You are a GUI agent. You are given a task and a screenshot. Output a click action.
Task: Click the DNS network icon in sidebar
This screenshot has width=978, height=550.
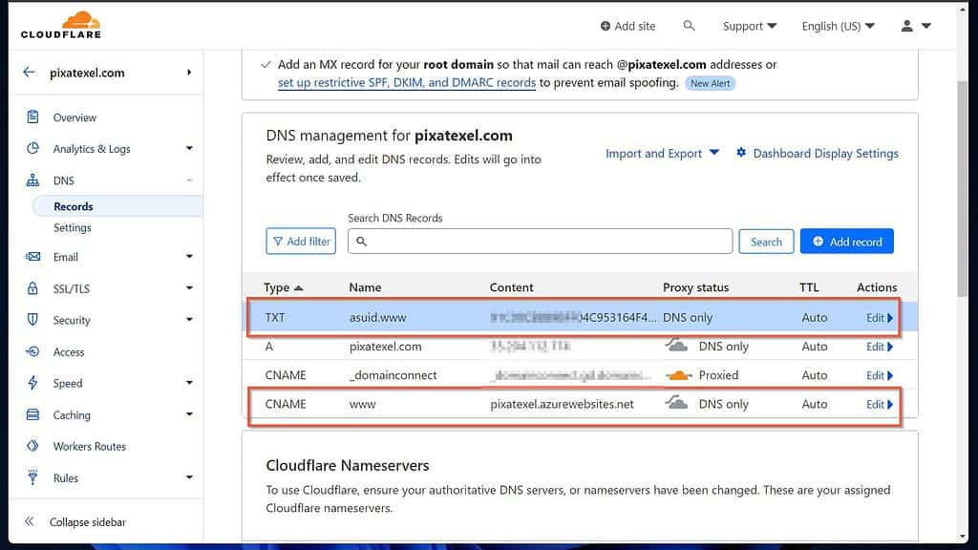coord(33,180)
